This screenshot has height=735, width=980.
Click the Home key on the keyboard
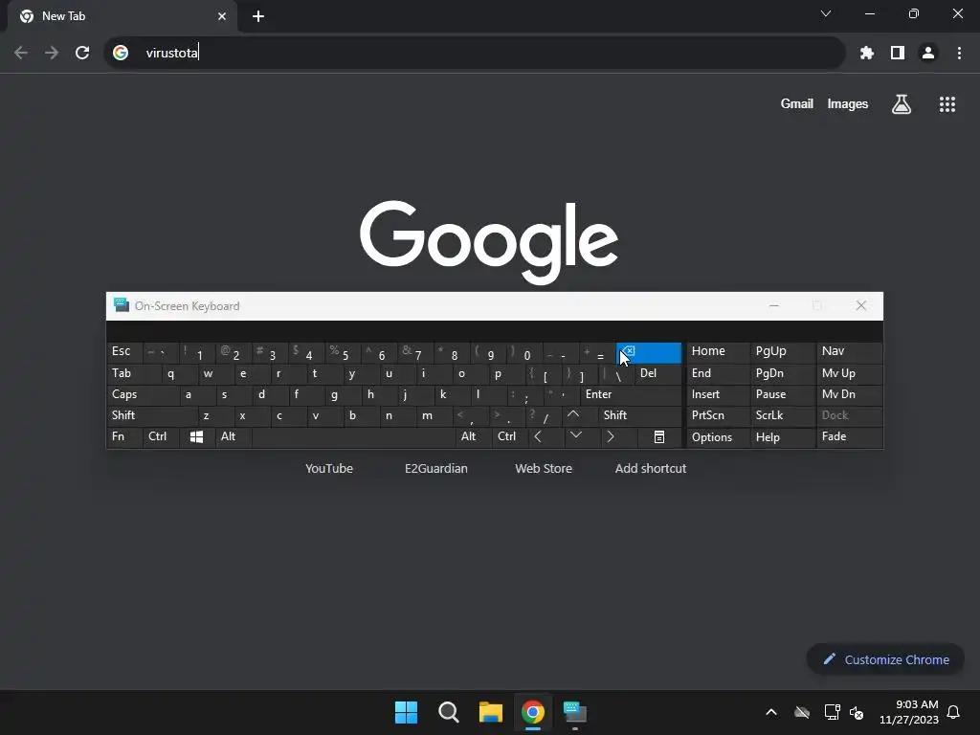(x=718, y=351)
